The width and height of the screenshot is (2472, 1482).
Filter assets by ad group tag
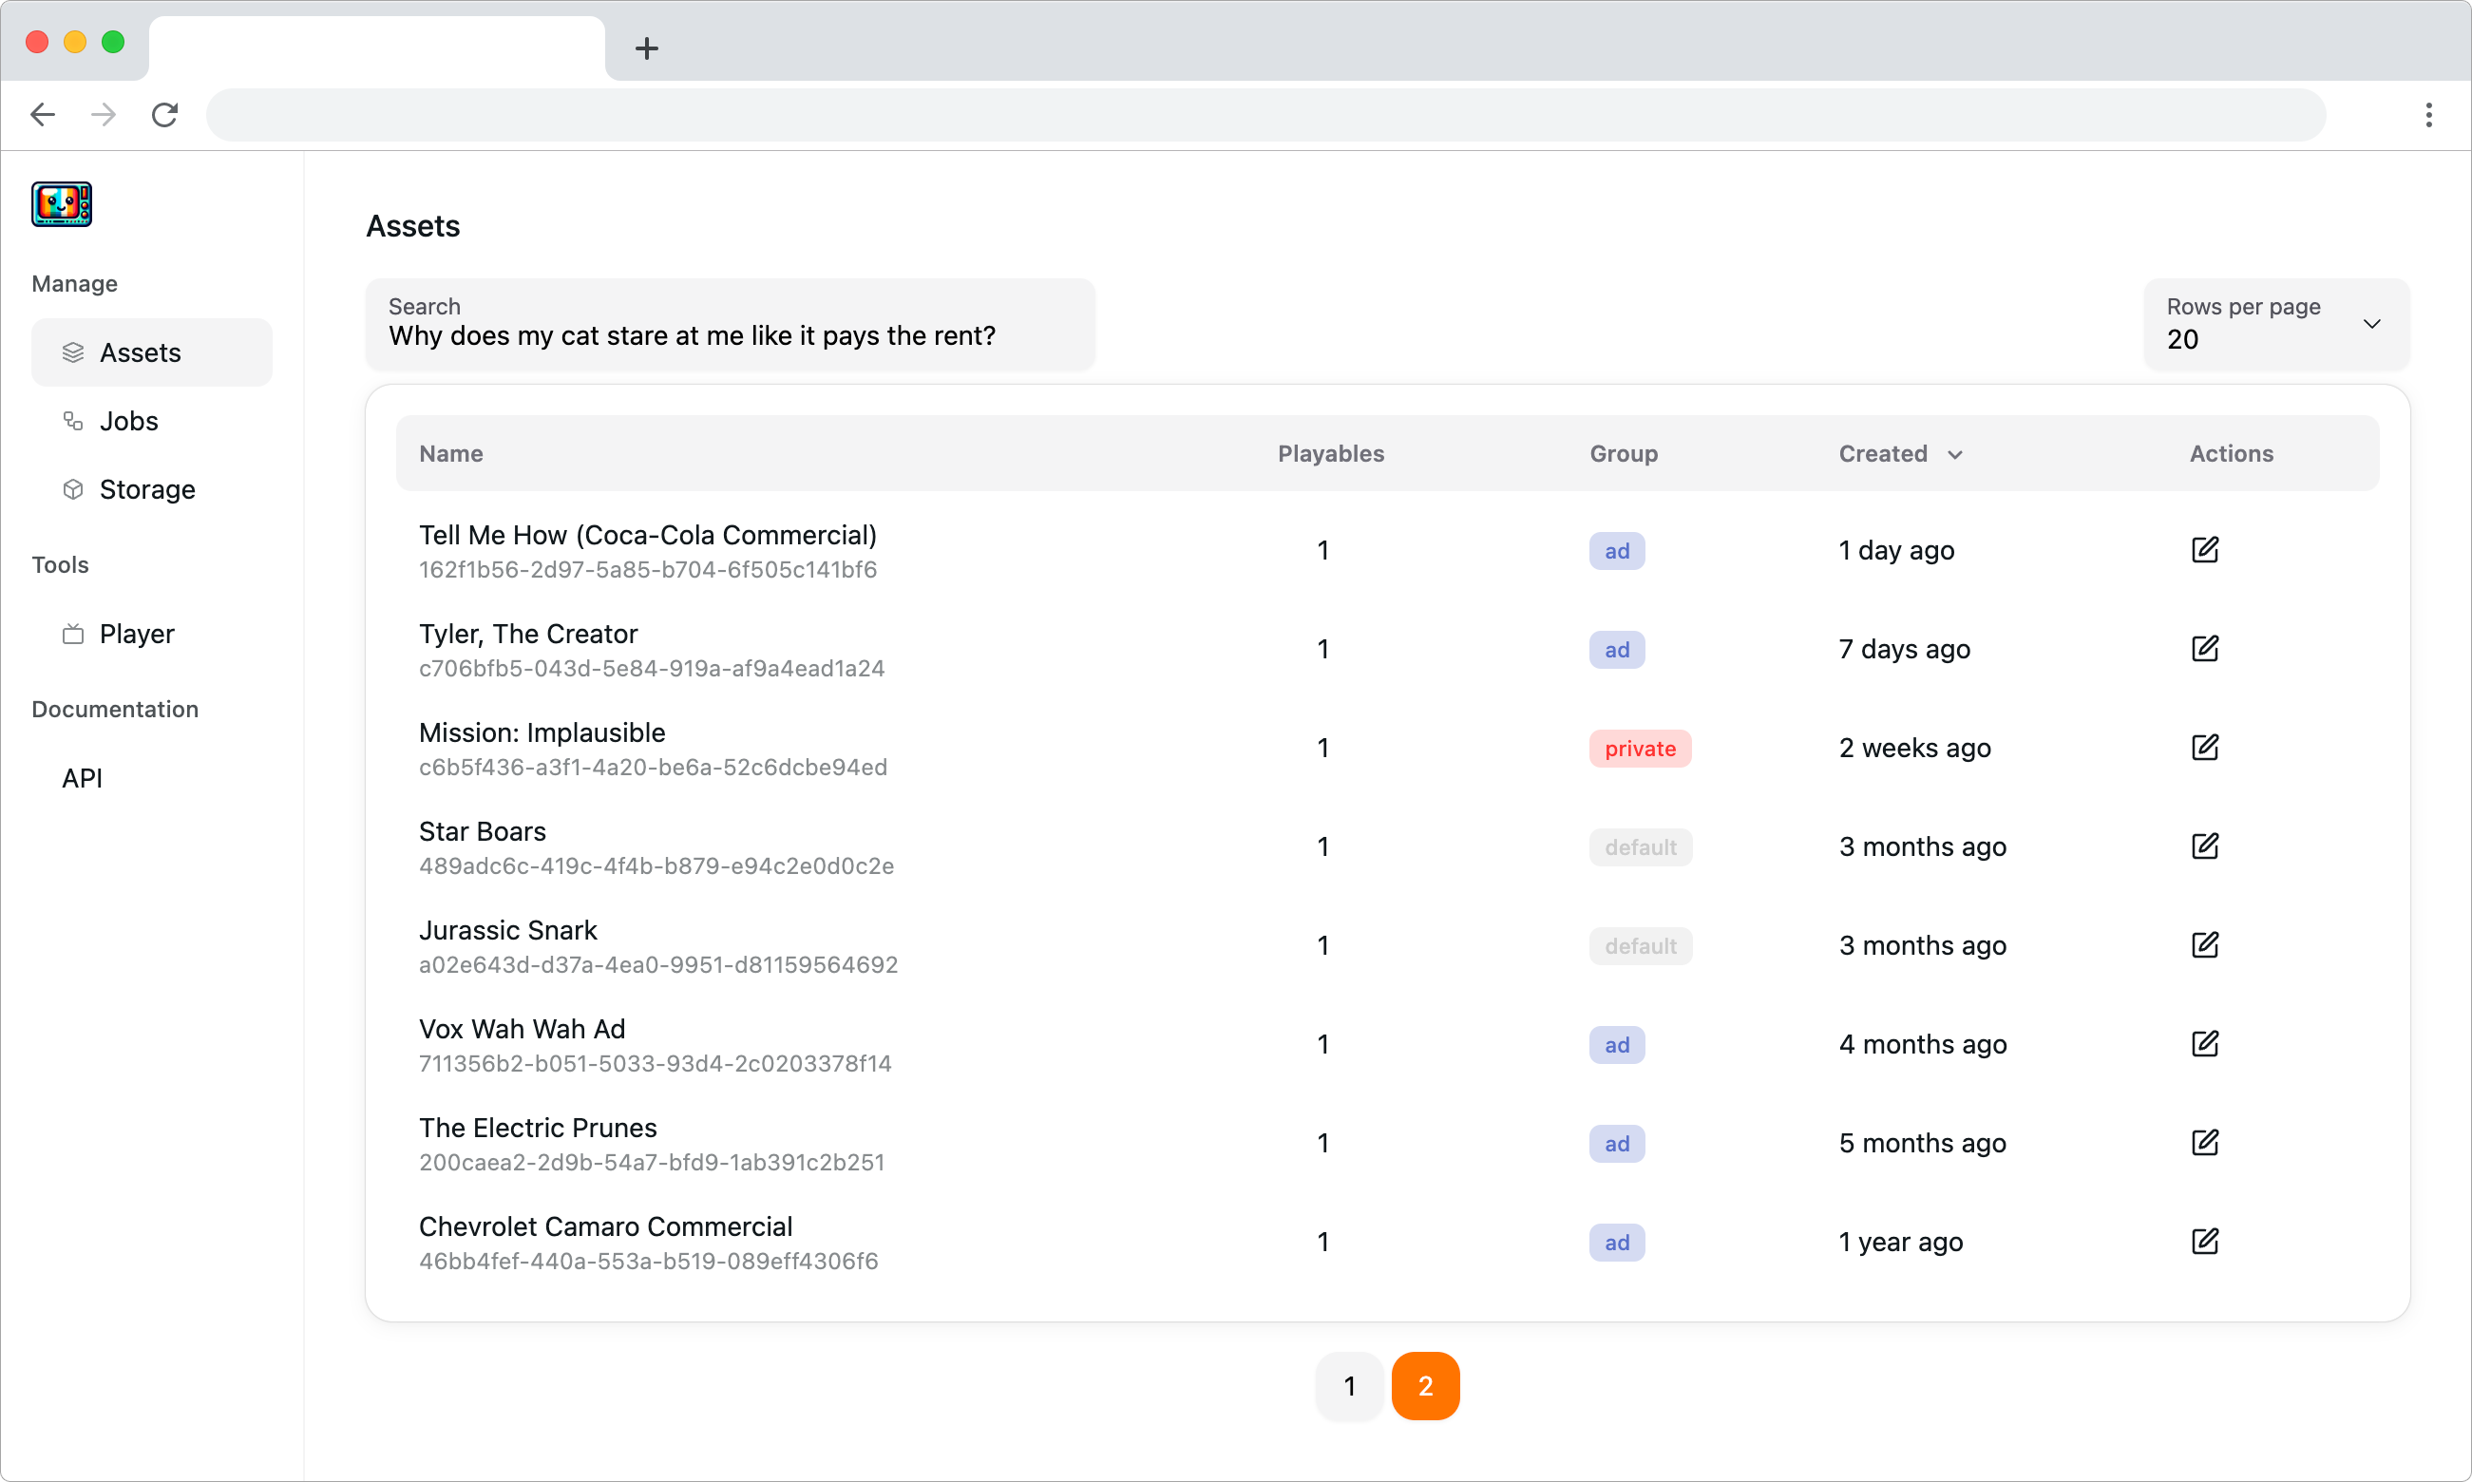[1616, 550]
